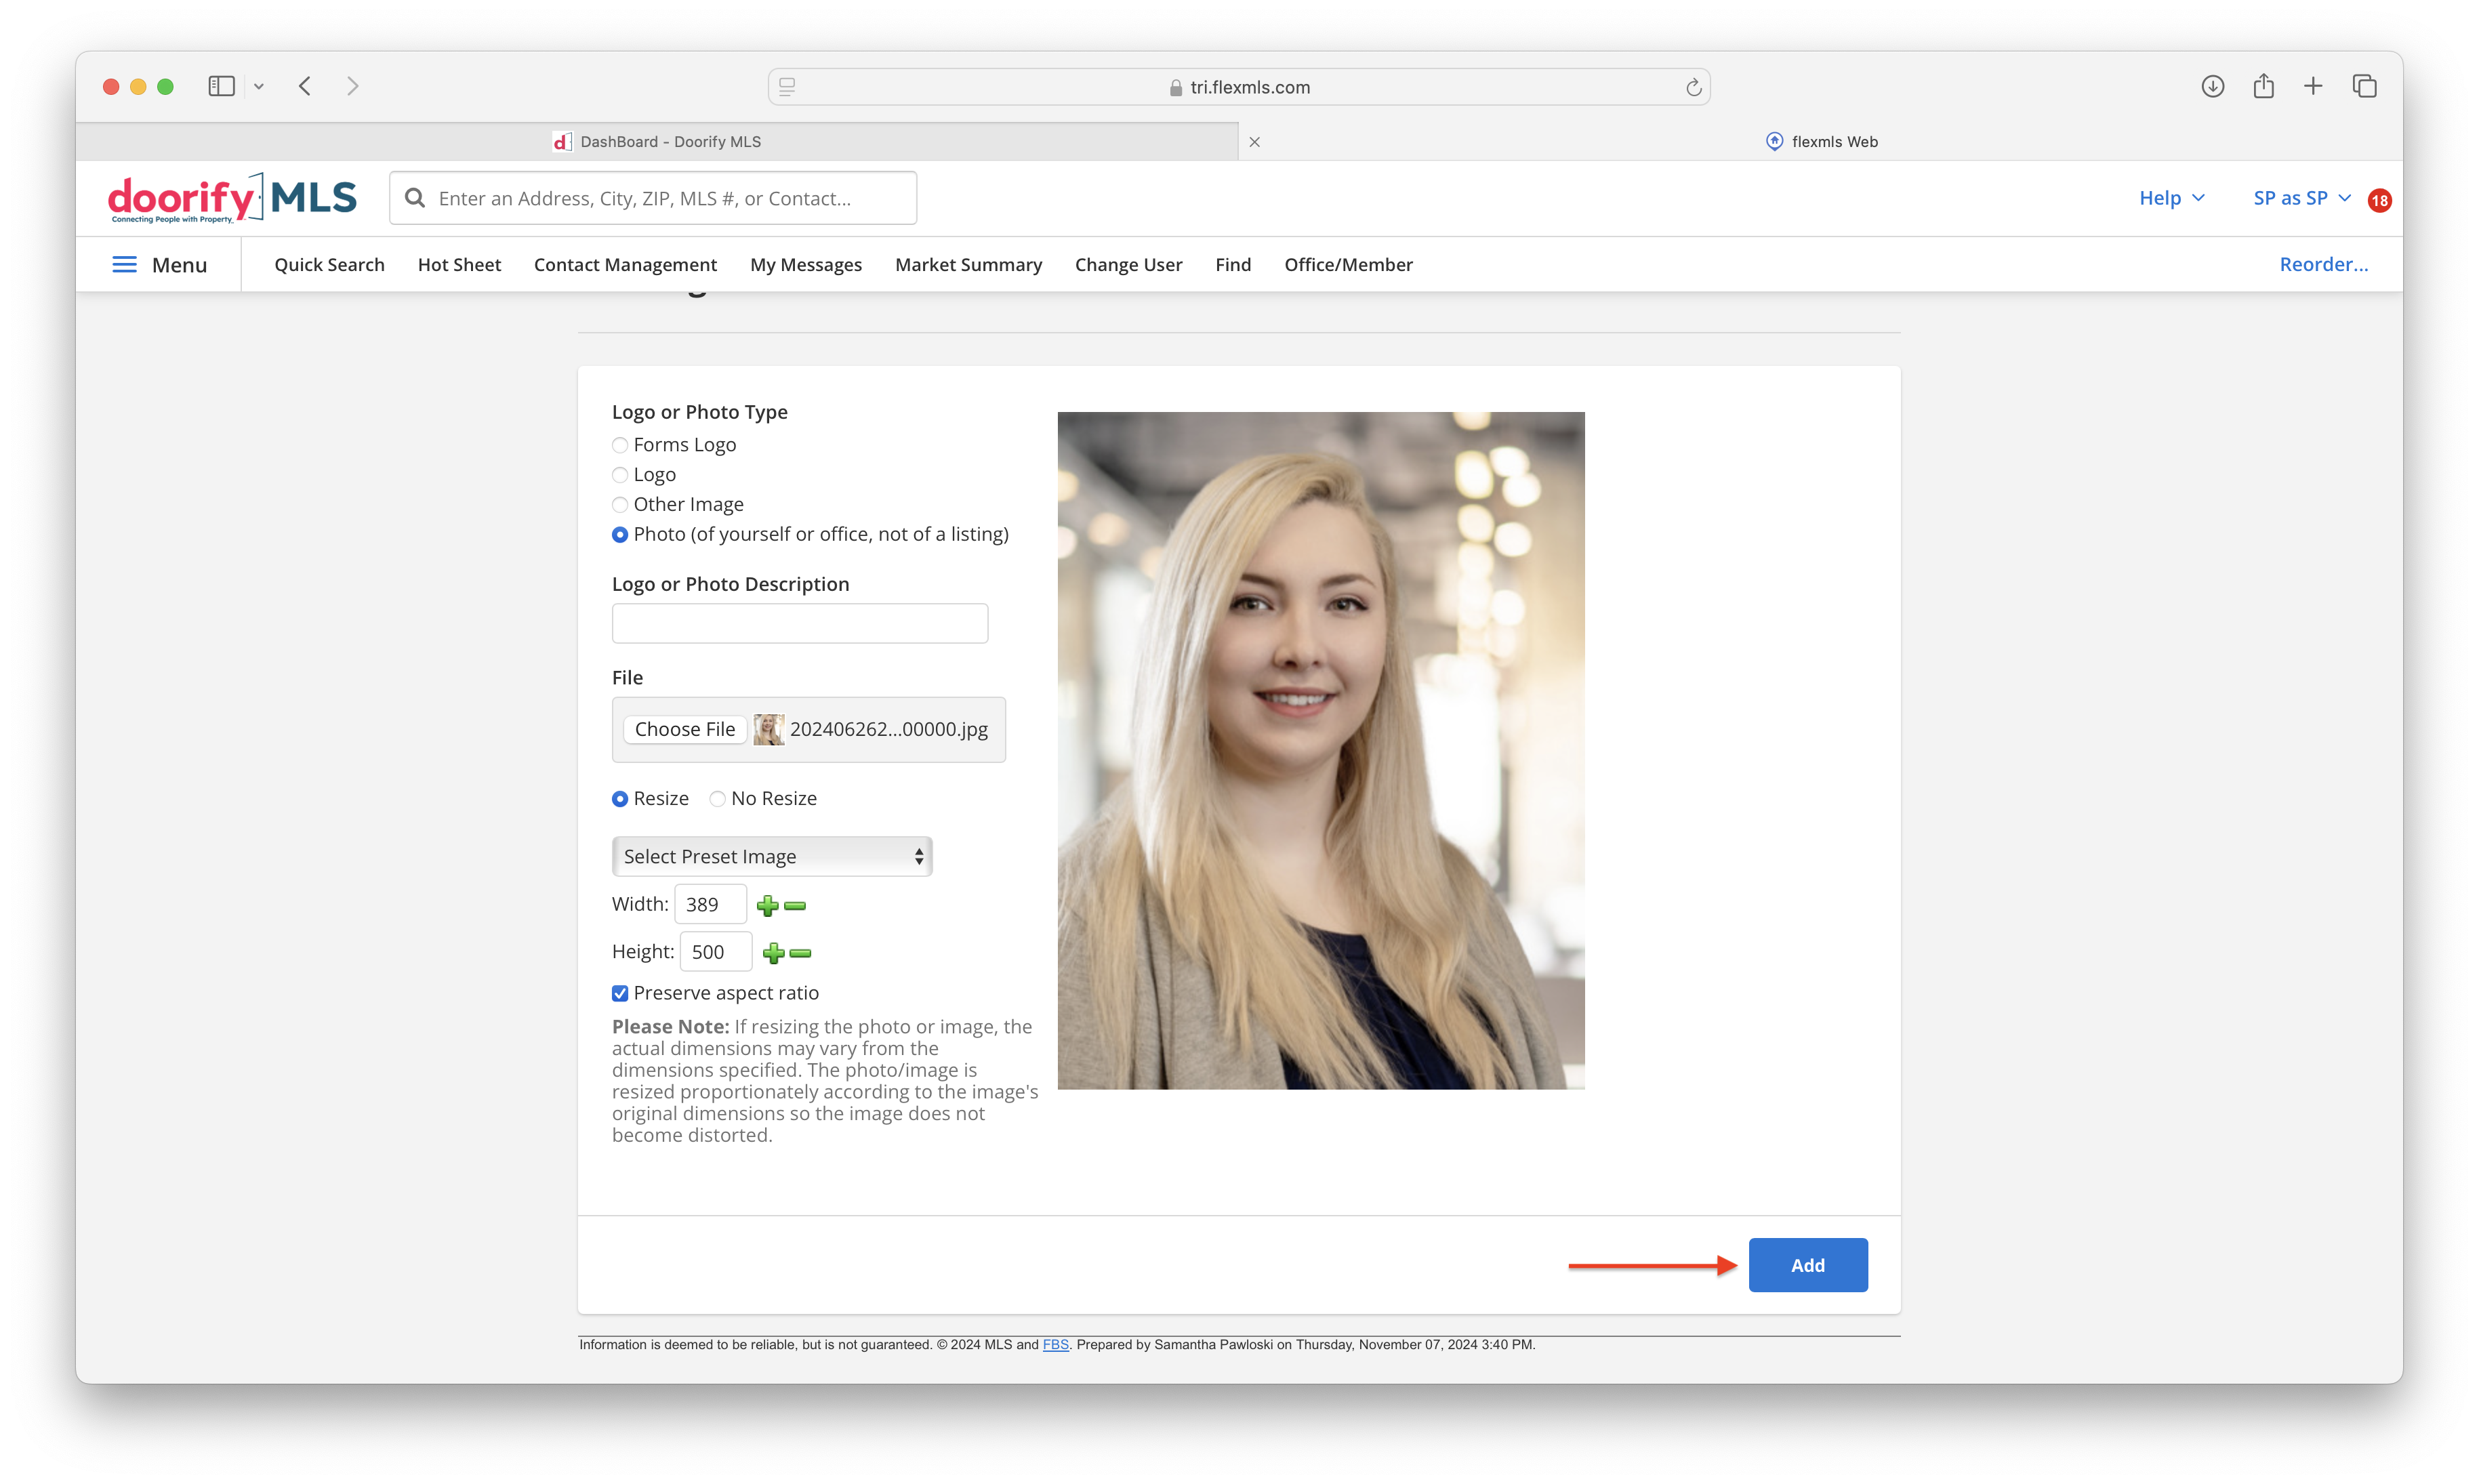Open the Select Preset Image dropdown

pyautogui.click(x=770, y=856)
